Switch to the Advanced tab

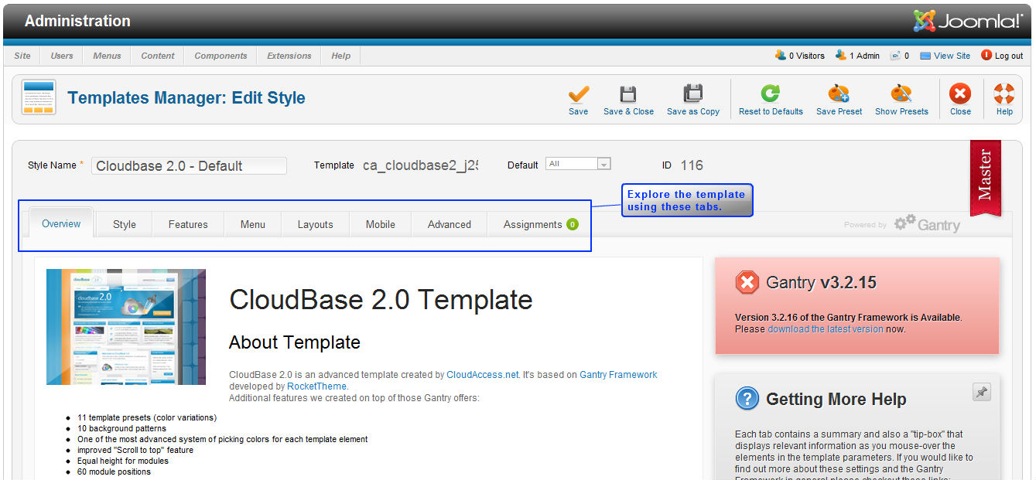tap(449, 224)
